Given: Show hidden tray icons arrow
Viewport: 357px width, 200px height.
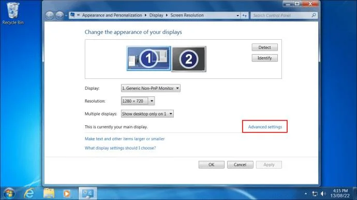Looking at the screenshot, I should [306, 194].
